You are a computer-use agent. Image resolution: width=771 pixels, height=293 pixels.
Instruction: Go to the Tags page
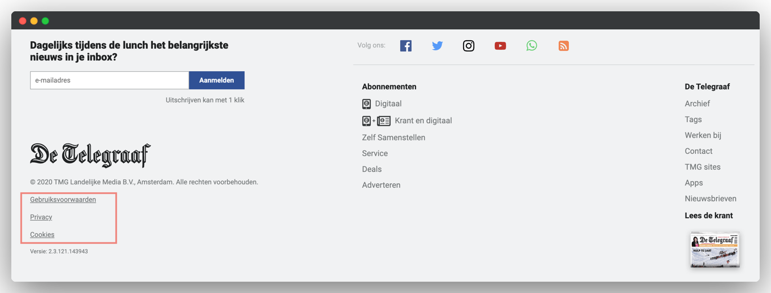click(693, 119)
